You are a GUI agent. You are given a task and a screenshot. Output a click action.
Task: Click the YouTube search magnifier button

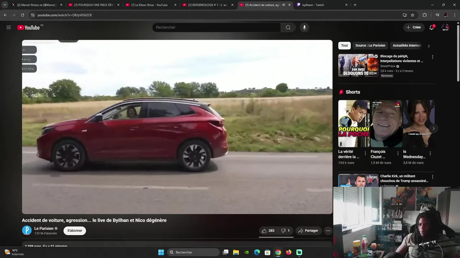coord(288,28)
